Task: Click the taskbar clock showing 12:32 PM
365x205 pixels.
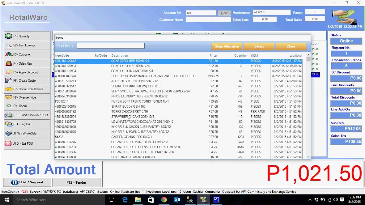Action: [354, 200]
